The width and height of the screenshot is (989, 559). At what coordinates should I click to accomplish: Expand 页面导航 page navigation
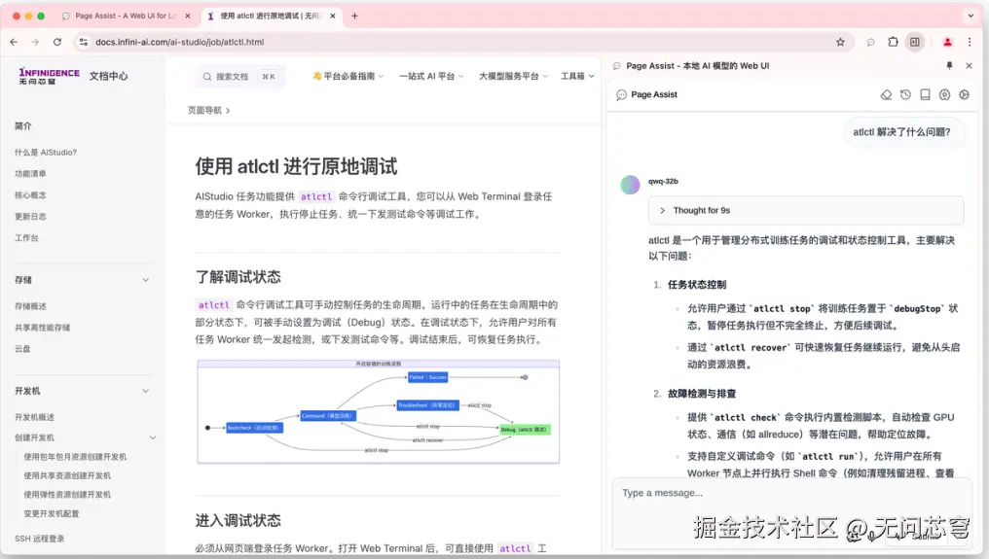208,110
